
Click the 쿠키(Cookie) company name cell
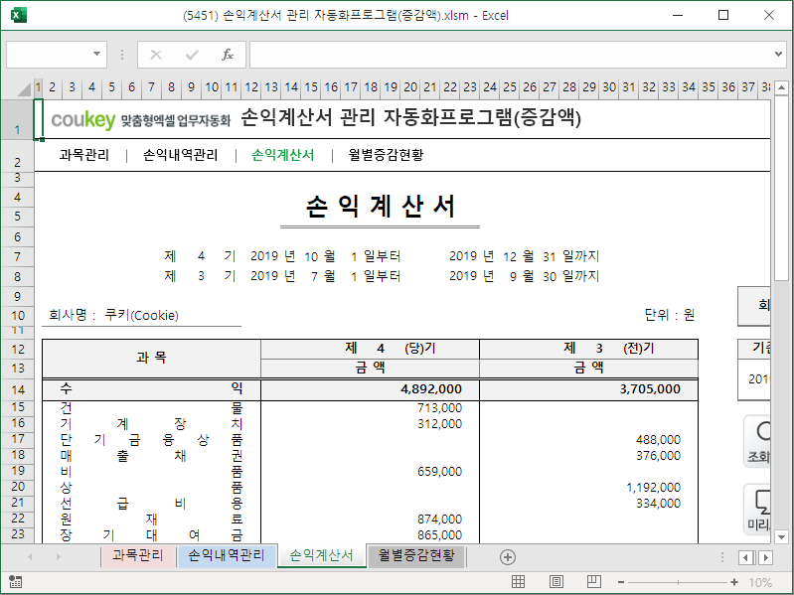pos(141,315)
